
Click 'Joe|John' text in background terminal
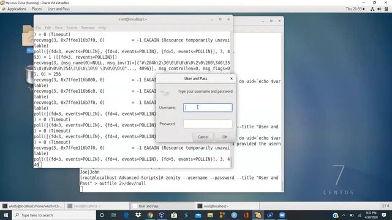coord(90,172)
